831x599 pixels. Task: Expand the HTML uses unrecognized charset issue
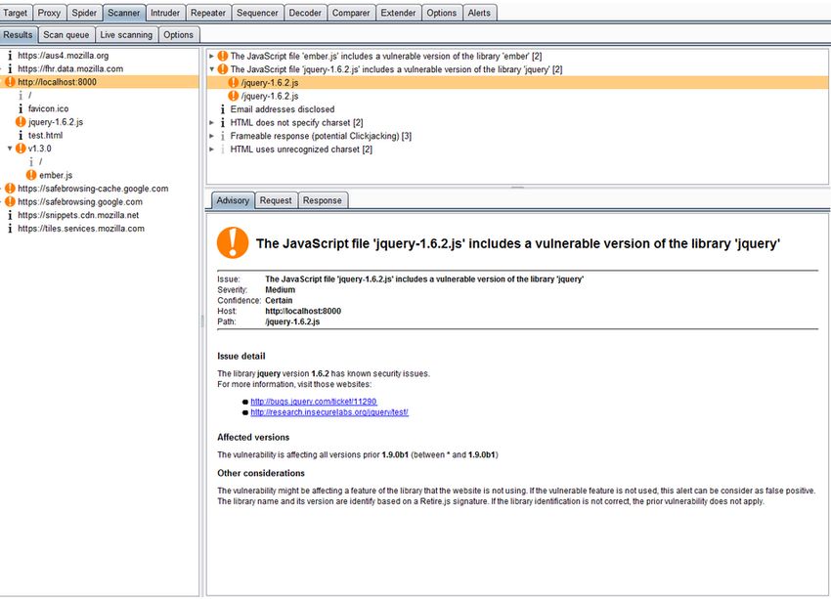(x=211, y=150)
